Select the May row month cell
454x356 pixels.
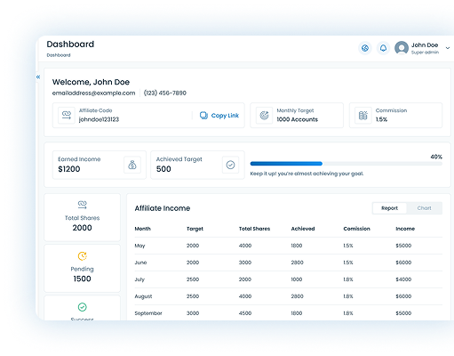(x=139, y=246)
